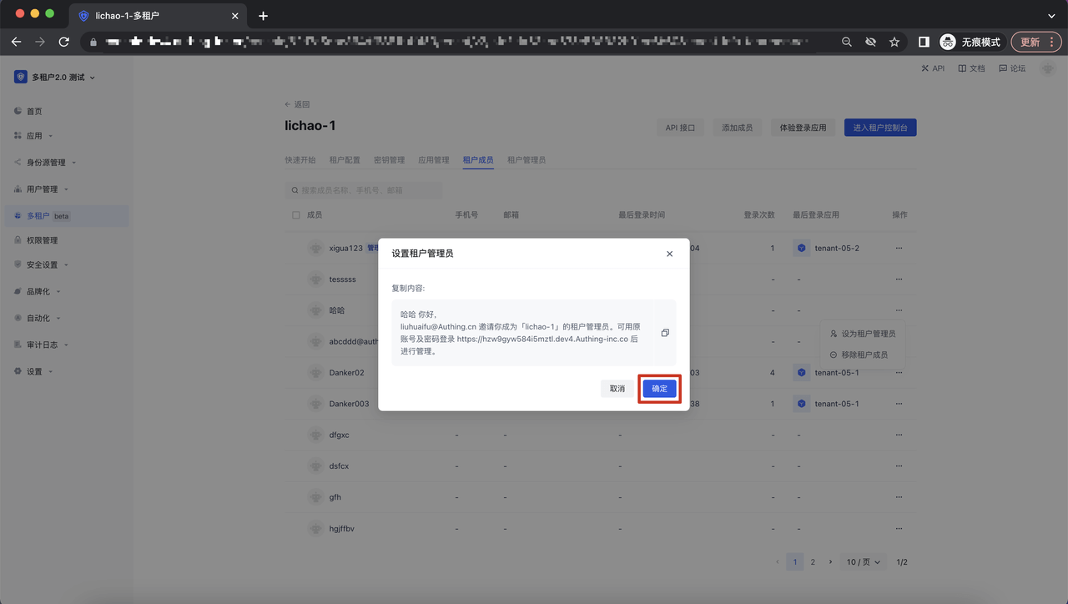
Task: Click the browser bookmark star icon
Action: pyautogui.click(x=894, y=42)
